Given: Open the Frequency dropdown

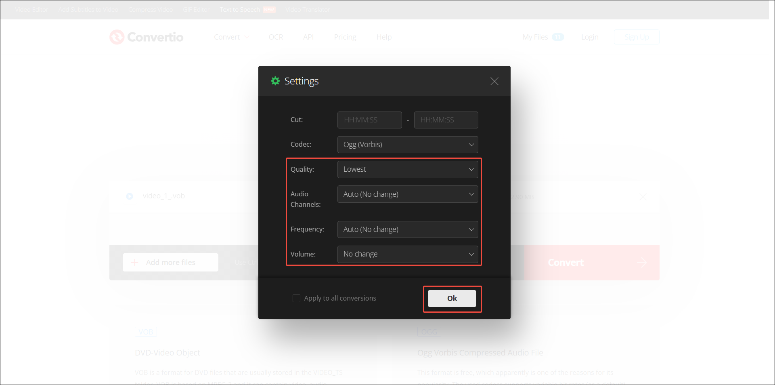Looking at the screenshot, I should (407, 229).
